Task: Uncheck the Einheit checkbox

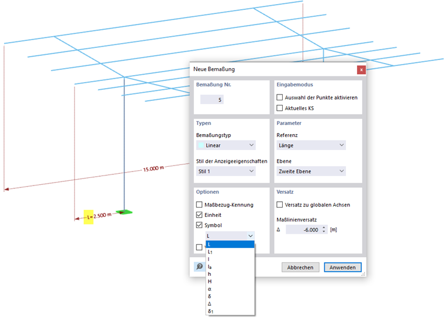Action: pos(199,215)
